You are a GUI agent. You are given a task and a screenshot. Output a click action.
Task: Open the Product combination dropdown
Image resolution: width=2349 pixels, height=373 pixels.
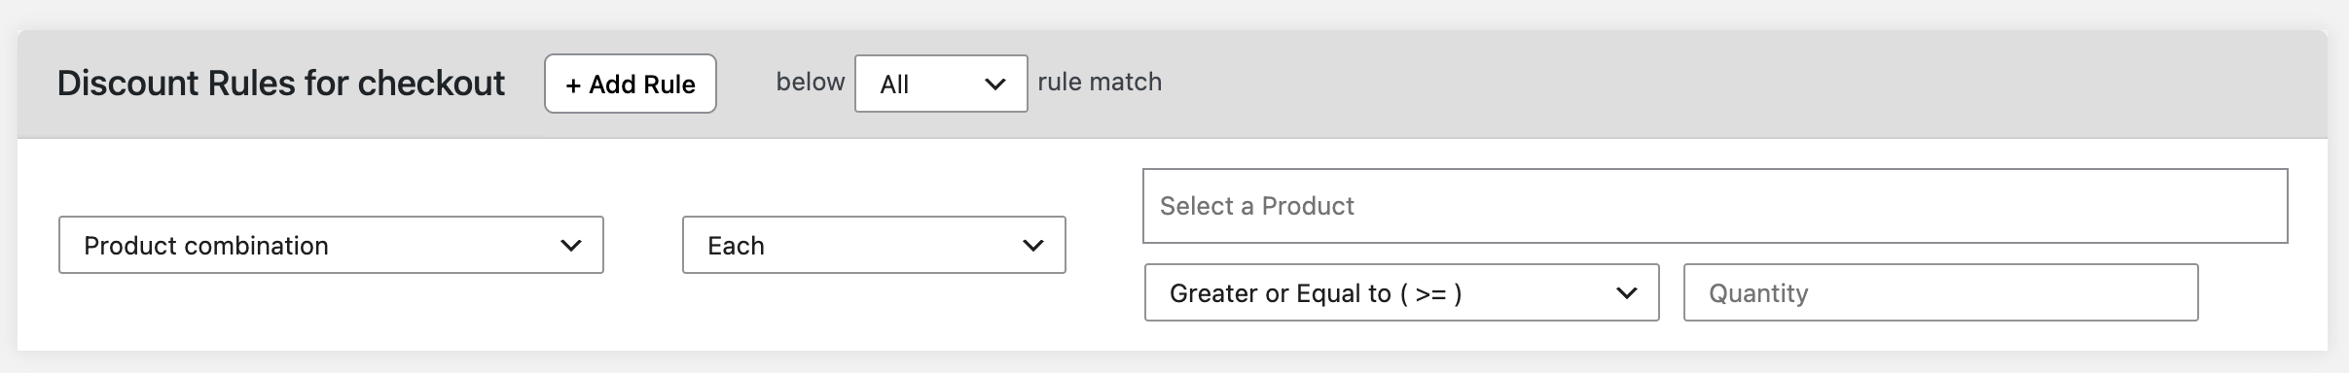(331, 245)
